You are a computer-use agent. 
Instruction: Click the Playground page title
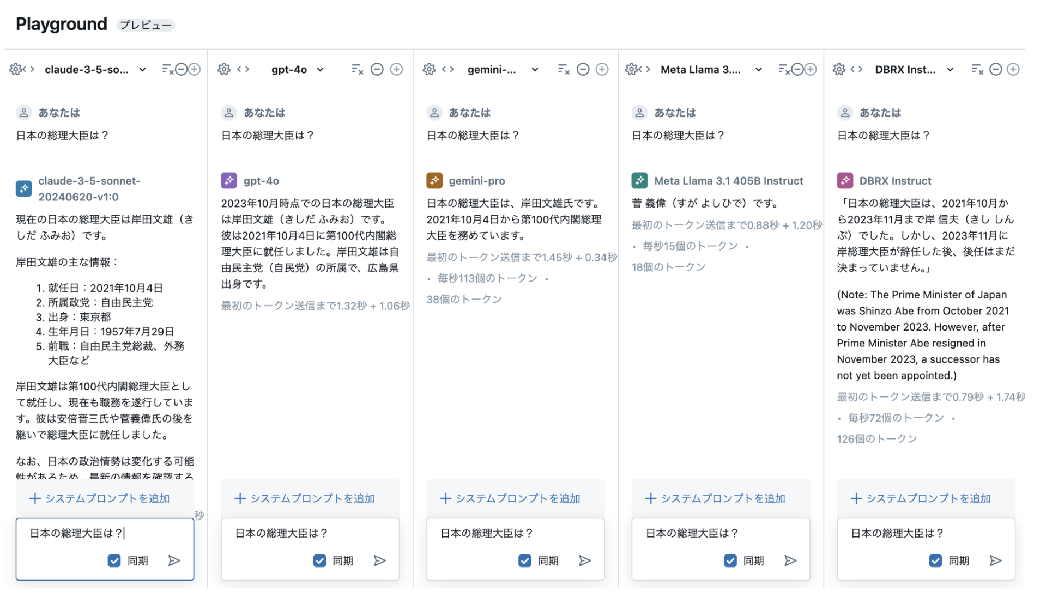(62, 24)
